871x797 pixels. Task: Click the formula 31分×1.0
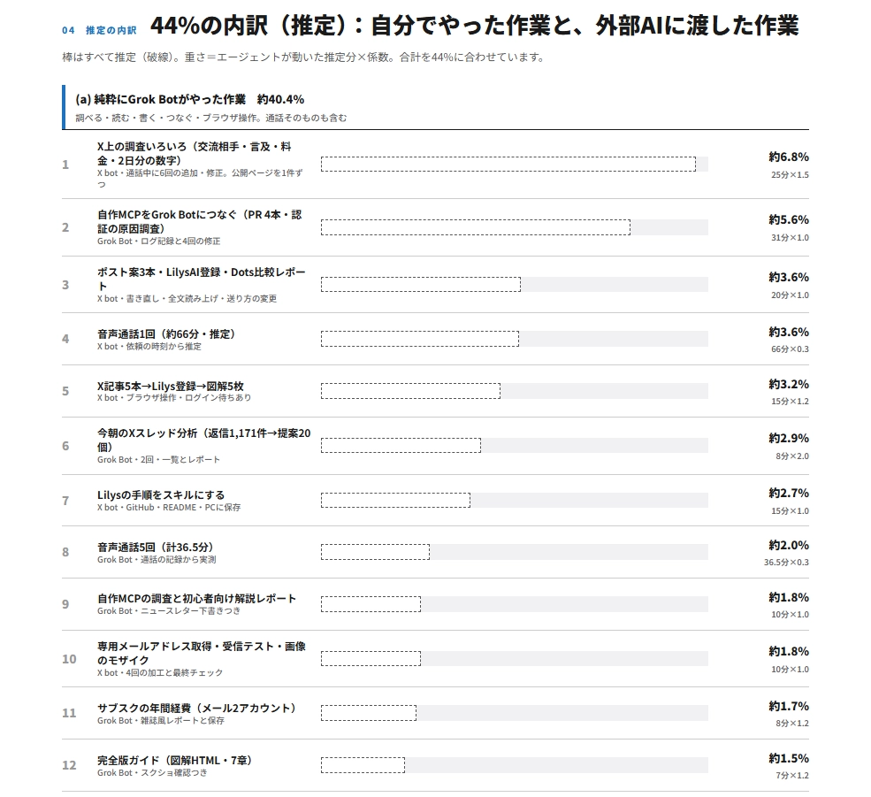pyautogui.click(x=790, y=238)
